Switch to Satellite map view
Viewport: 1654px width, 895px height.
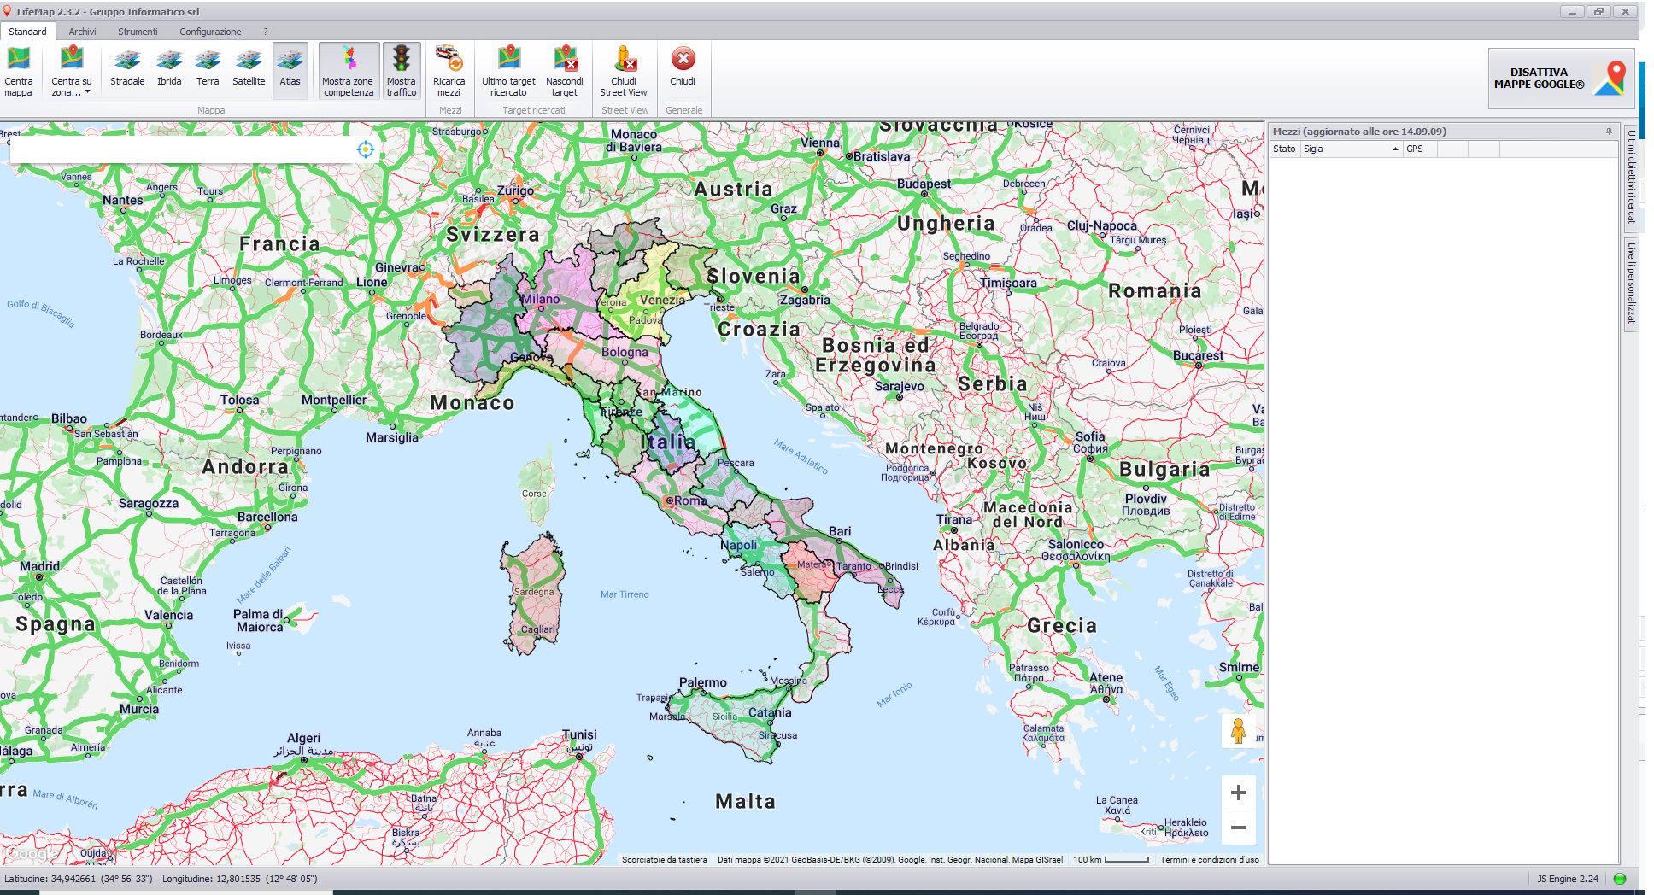pos(249,70)
